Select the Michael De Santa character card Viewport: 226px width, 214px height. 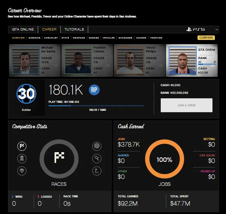tap(35, 60)
